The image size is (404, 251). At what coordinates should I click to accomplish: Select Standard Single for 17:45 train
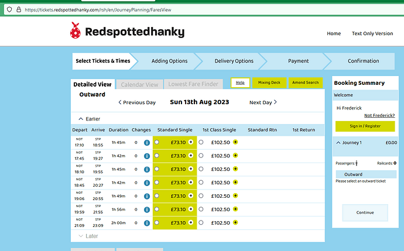click(x=157, y=156)
